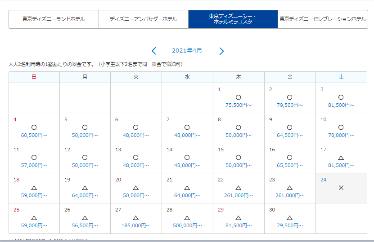Viewport: 374px width, 242px height.
Task: Click the triangle limited icon on April 17
Action: point(341,158)
